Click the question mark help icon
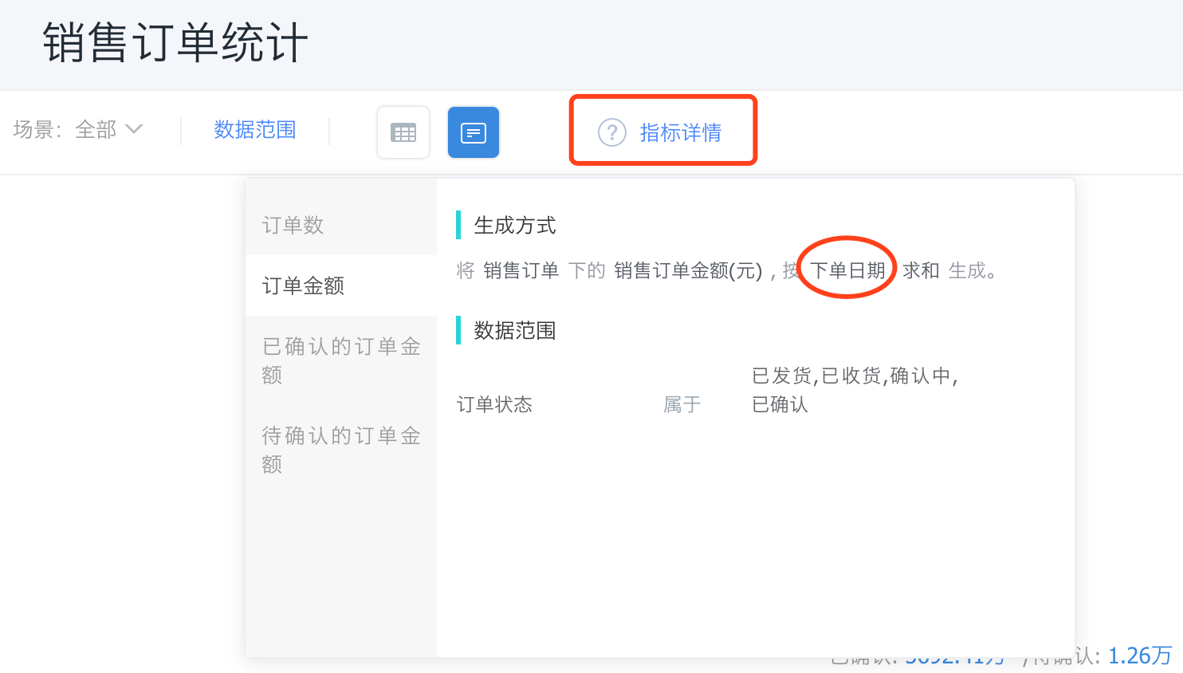This screenshot has width=1183, height=673. coord(612,132)
